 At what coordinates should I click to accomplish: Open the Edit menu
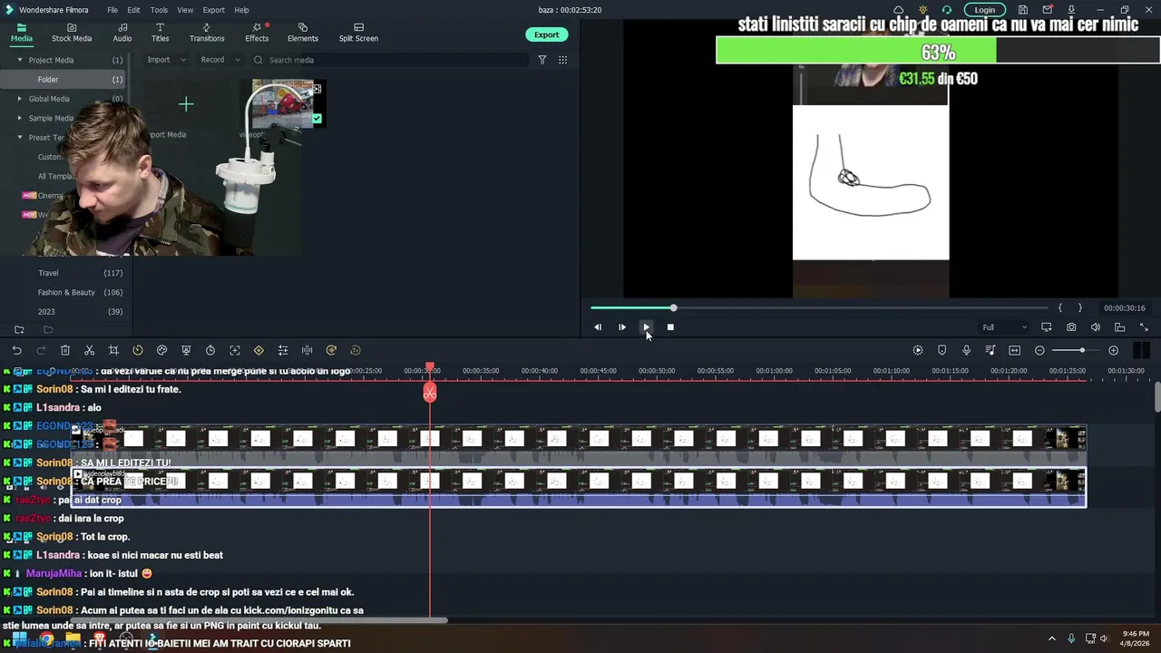133,10
